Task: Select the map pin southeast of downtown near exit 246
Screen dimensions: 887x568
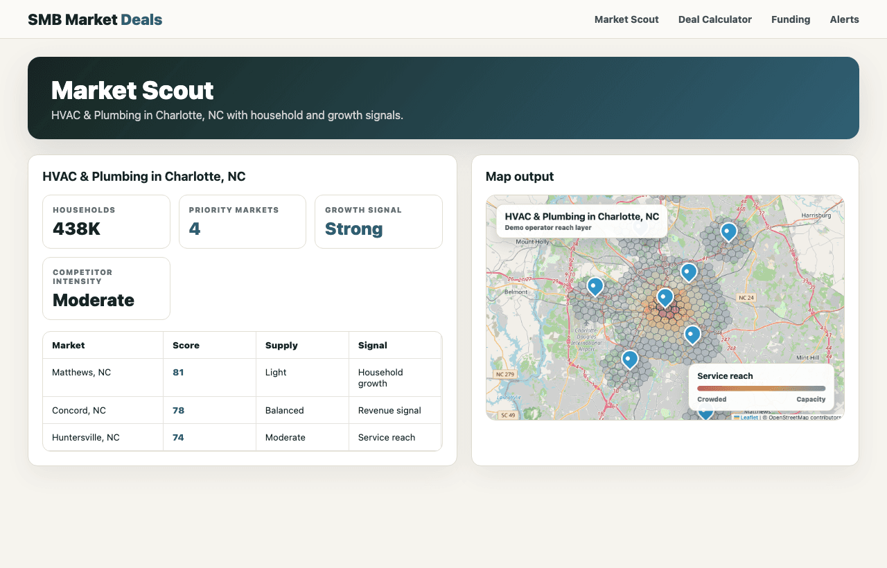Action: tap(692, 335)
